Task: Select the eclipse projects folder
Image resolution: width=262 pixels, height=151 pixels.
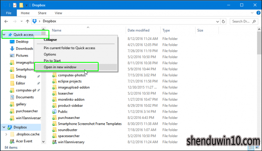Action: [x=70, y=81]
